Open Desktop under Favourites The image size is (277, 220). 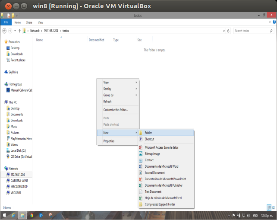(13, 48)
